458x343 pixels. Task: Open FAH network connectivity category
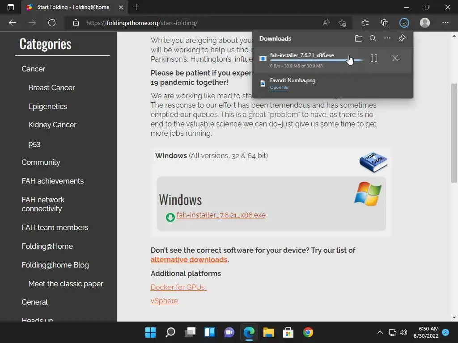tap(43, 204)
